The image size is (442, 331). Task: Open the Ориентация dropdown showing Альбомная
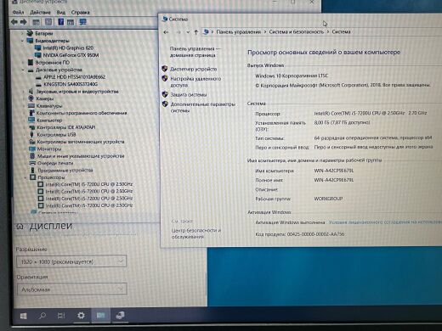pos(71,289)
